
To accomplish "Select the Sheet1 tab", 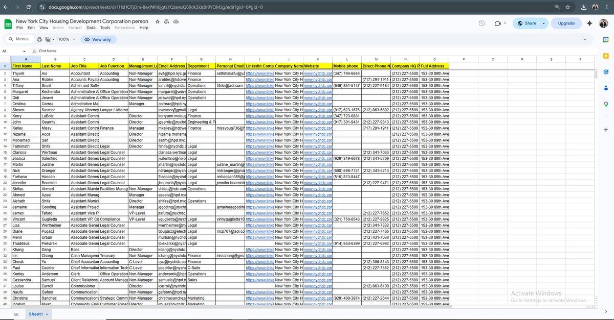I will pyautogui.click(x=36, y=314).
